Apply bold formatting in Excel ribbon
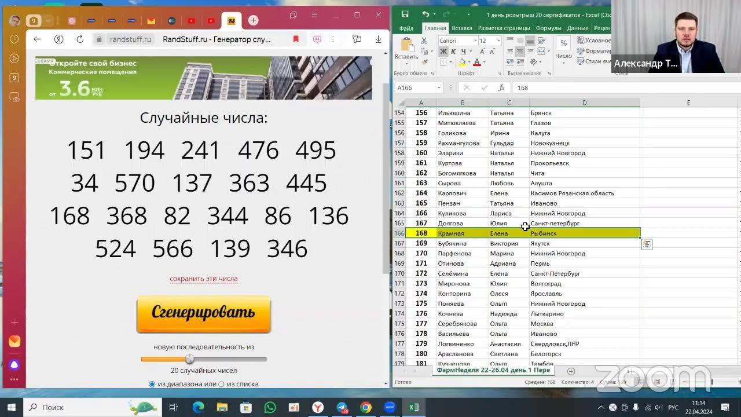 [x=443, y=52]
